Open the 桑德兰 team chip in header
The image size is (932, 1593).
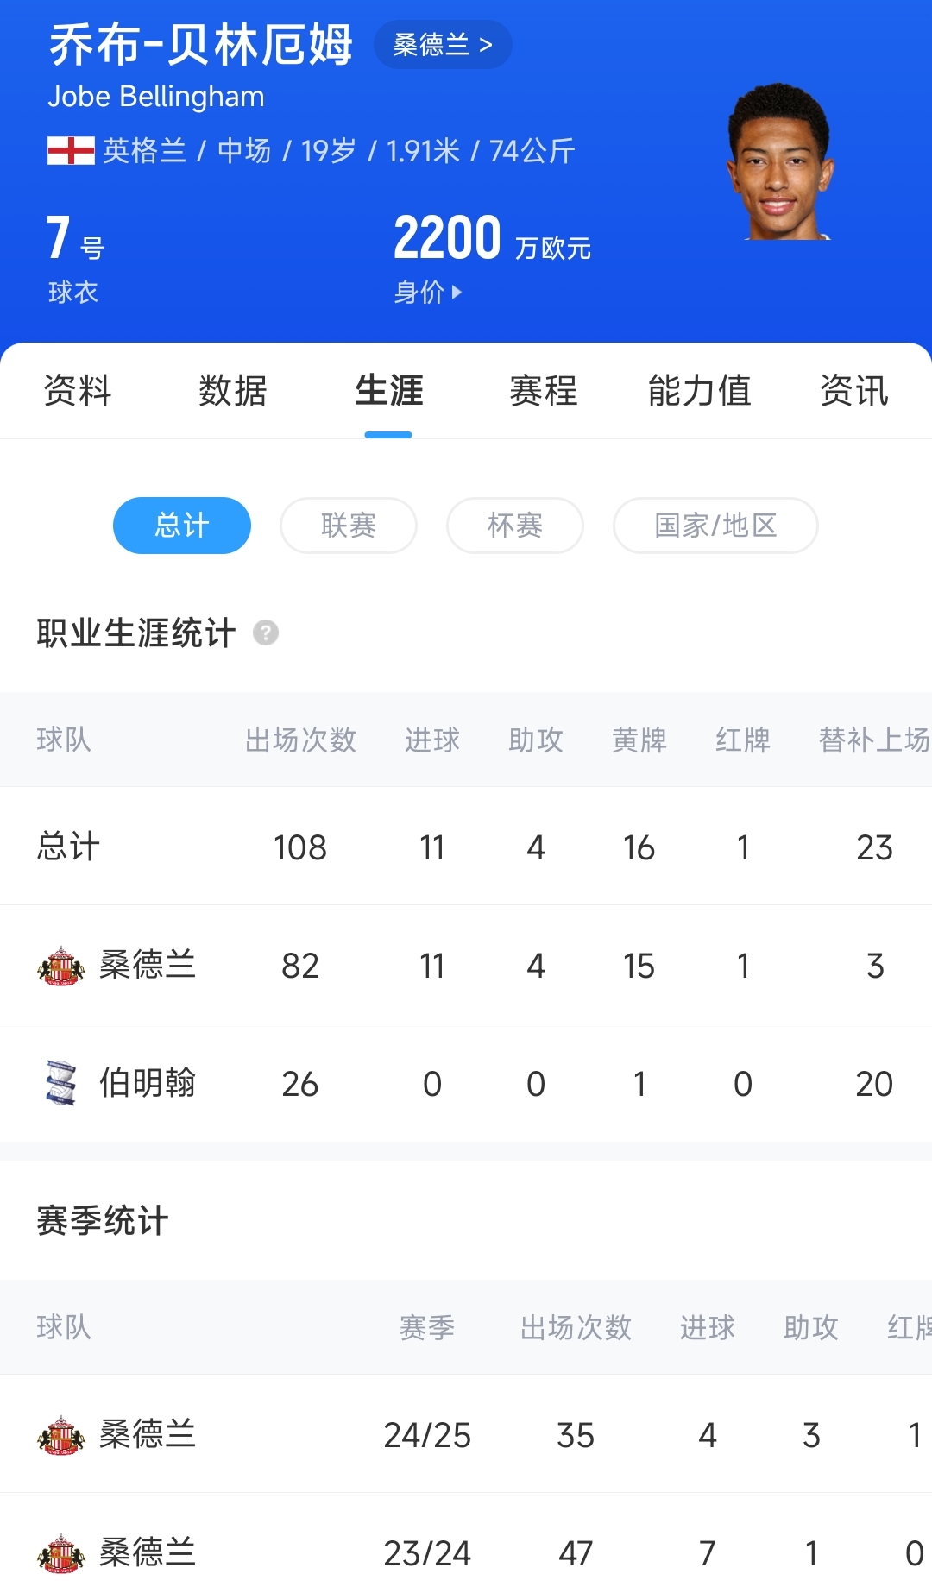click(443, 44)
